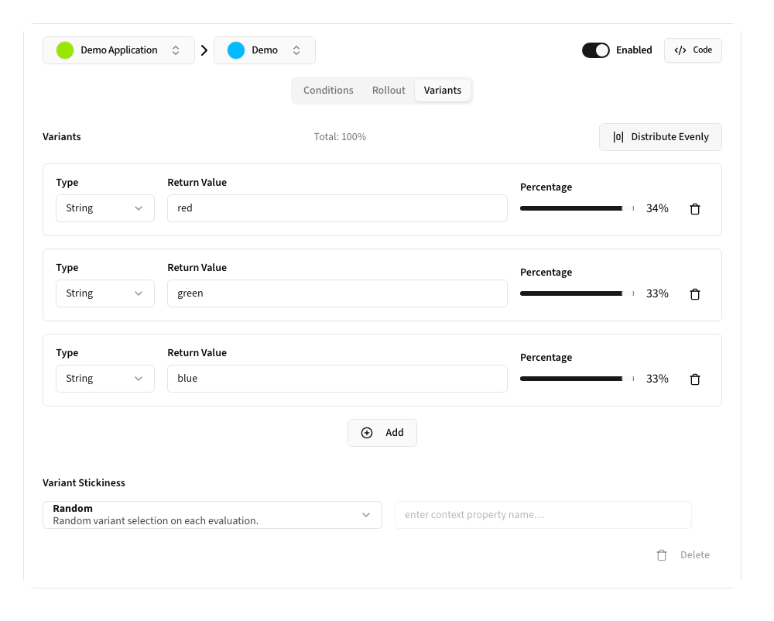Open Type dropdown for red variant
The width and height of the screenshot is (774, 621).
click(105, 208)
